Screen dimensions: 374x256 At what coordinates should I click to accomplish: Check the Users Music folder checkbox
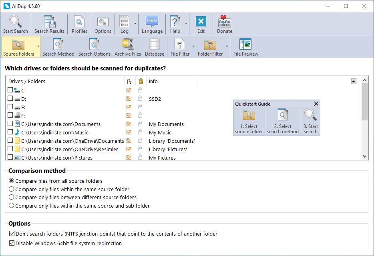(10, 132)
